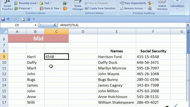Viewport: 190px width, 107px height.
Task: Open Name Box dropdown arrow
Action: [35, 25]
